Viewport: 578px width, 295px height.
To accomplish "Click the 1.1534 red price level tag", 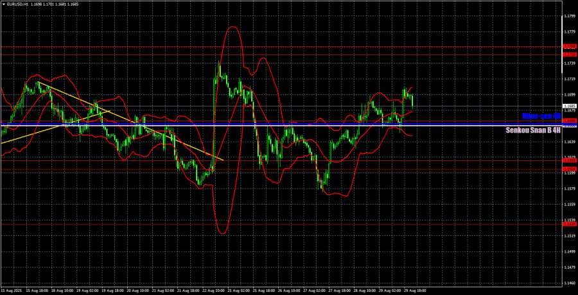I will [x=570, y=224].
